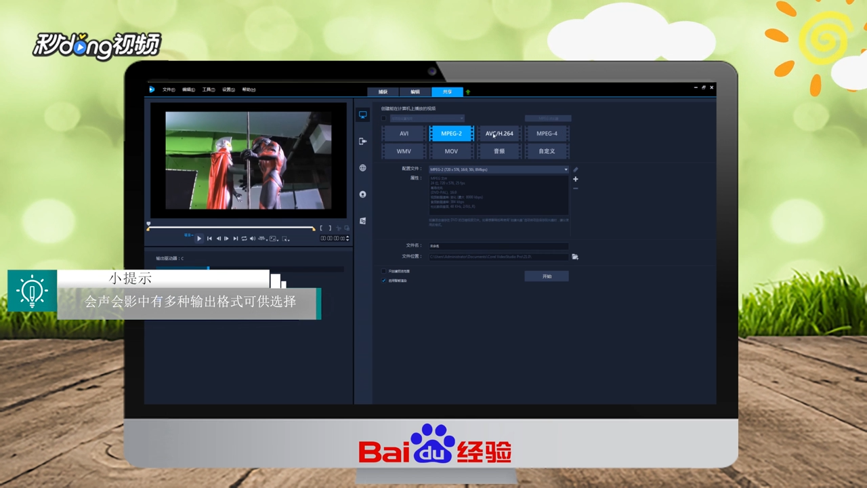Select the Device output icon in the share sidebar
Screen dimensions: 867x488
tap(362, 142)
